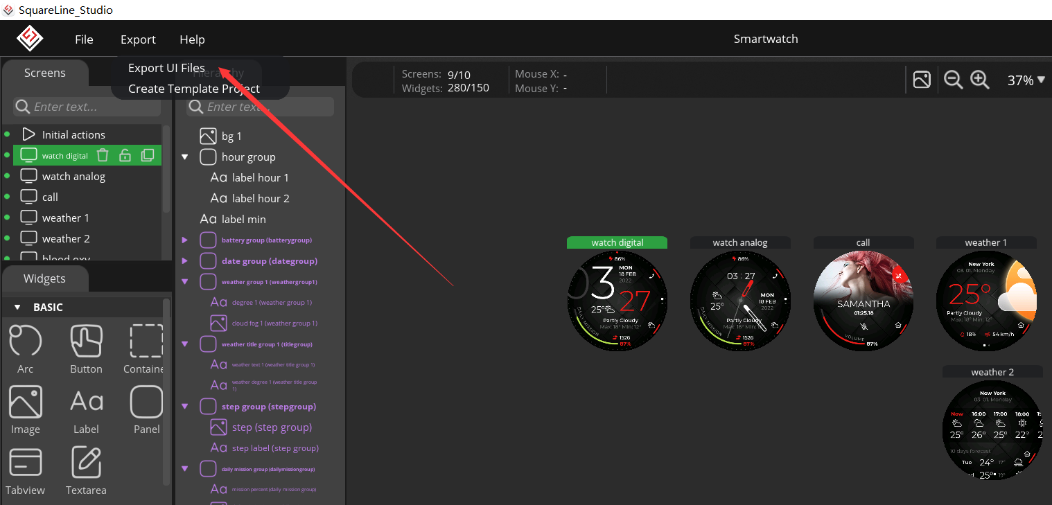Image resolution: width=1052 pixels, height=505 pixels.
Task: Select cloud fog 1 image item
Action: pos(263,323)
